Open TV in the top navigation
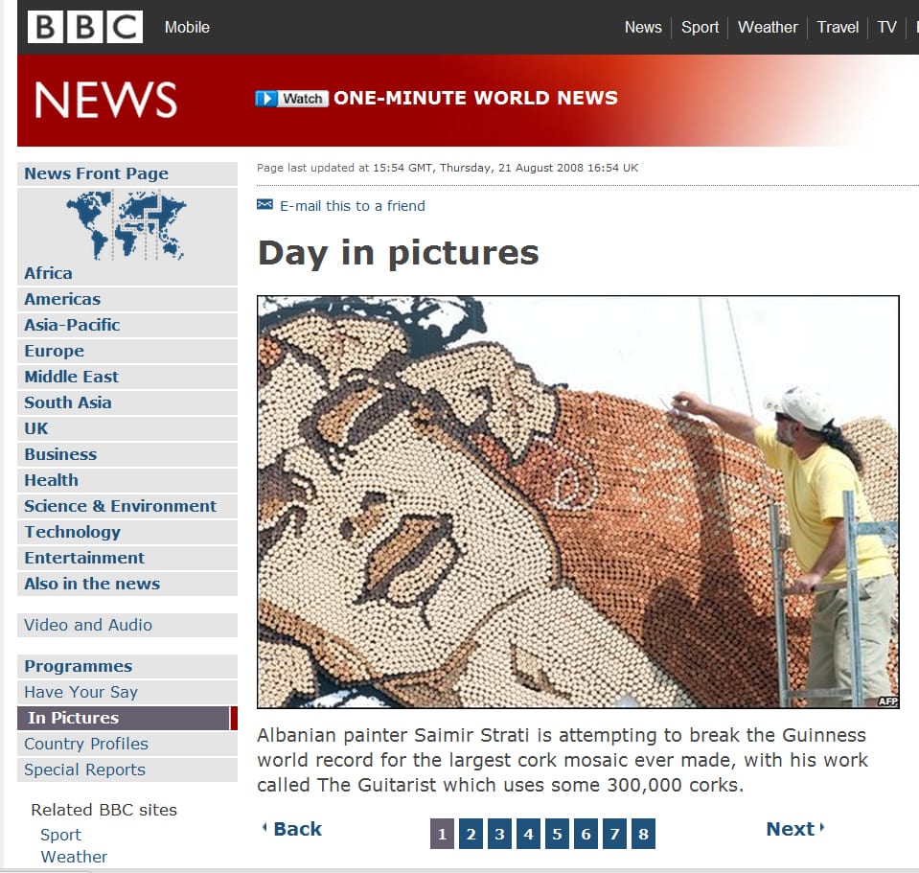The width and height of the screenshot is (919, 873). coord(886,27)
